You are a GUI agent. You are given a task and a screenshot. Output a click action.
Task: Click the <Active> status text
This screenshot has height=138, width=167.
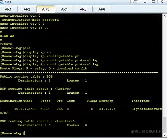coord(63,89)
